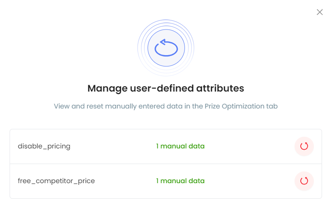Select the disable_pricing attribute label
The image size is (329, 217).
coord(44,146)
